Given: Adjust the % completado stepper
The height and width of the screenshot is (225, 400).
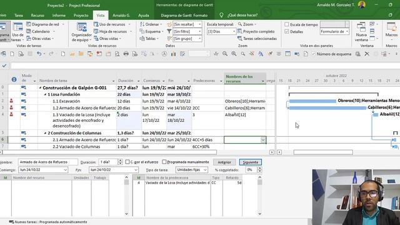Looking at the screenshot, I should 259,169.
